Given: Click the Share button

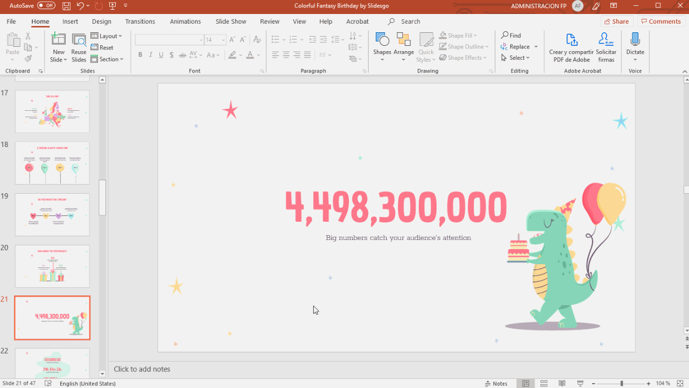Looking at the screenshot, I should pos(616,21).
